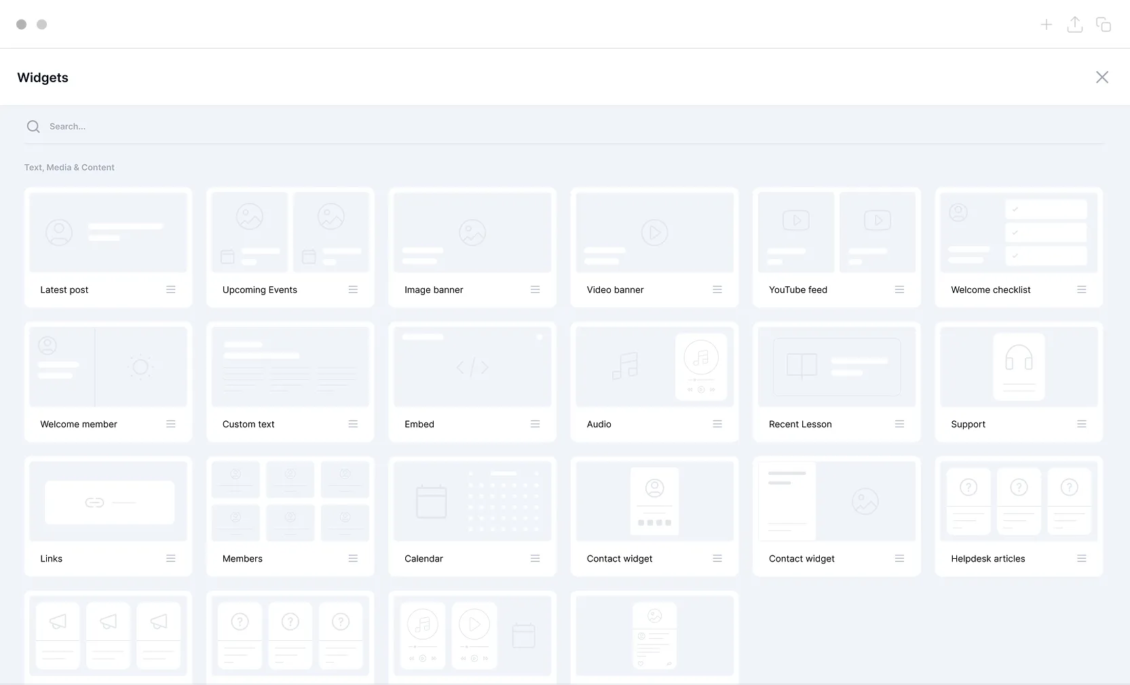Image resolution: width=1130 pixels, height=685 pixels.
Task: Click the search magnifier icon
Action: click(x=33, y=127)
